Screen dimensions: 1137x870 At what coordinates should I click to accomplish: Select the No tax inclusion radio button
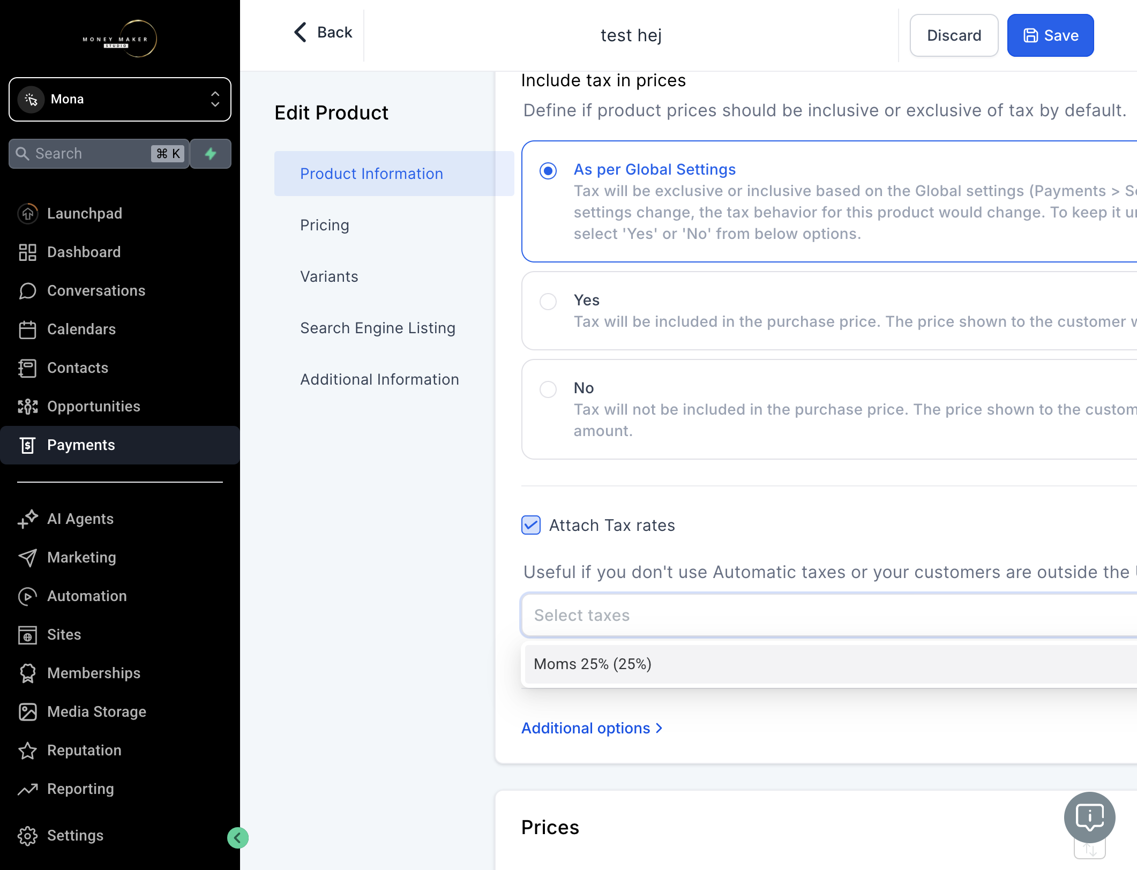[548, 389]
